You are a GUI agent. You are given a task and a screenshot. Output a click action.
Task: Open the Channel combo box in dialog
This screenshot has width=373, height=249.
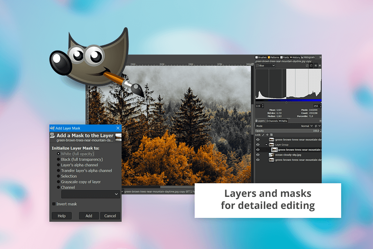point(91,194)
